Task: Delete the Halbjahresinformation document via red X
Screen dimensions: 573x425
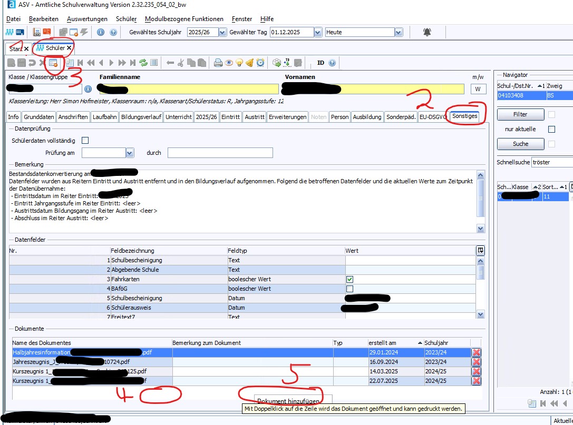Action: [x=476, y=352]
